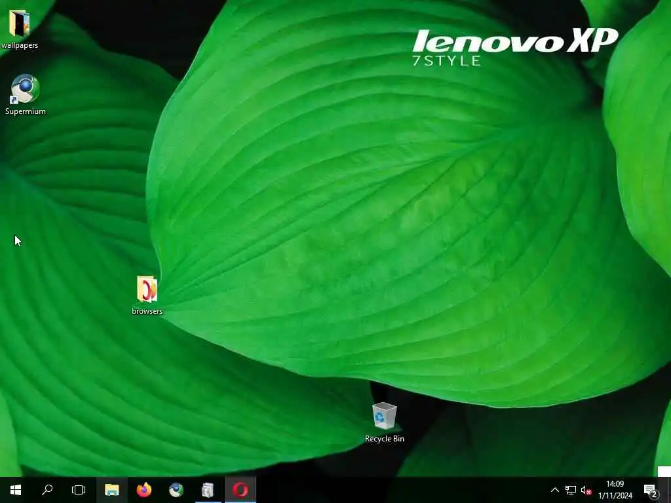Screen dimensions: 671x503
Task: Click the 'wallpapers' label text
Action: [19, 45]
